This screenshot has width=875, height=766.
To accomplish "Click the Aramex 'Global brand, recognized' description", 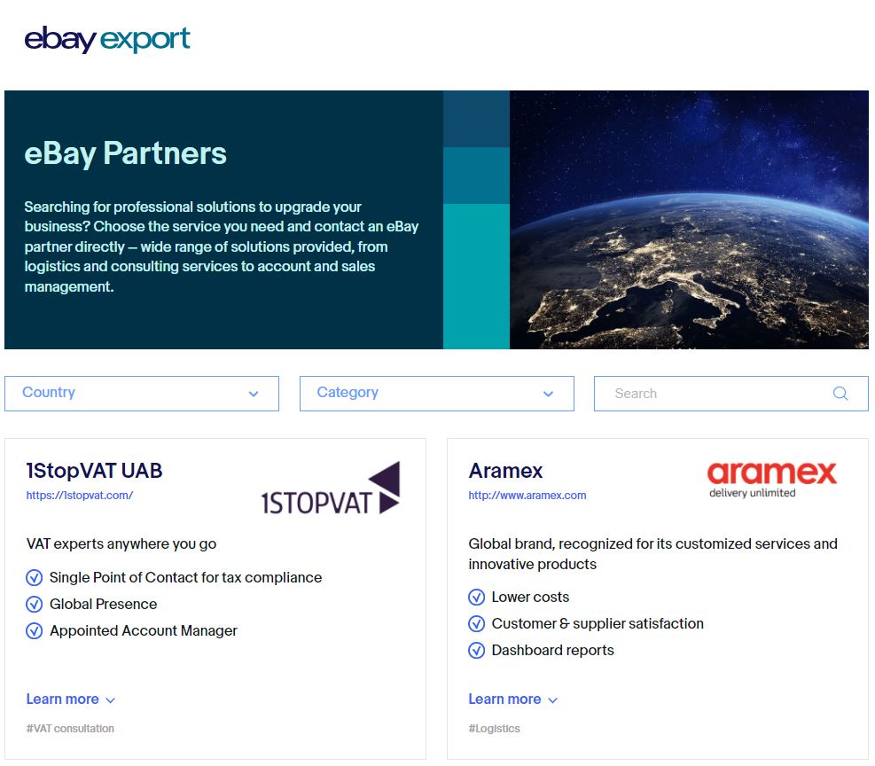I will pos(652,554).
